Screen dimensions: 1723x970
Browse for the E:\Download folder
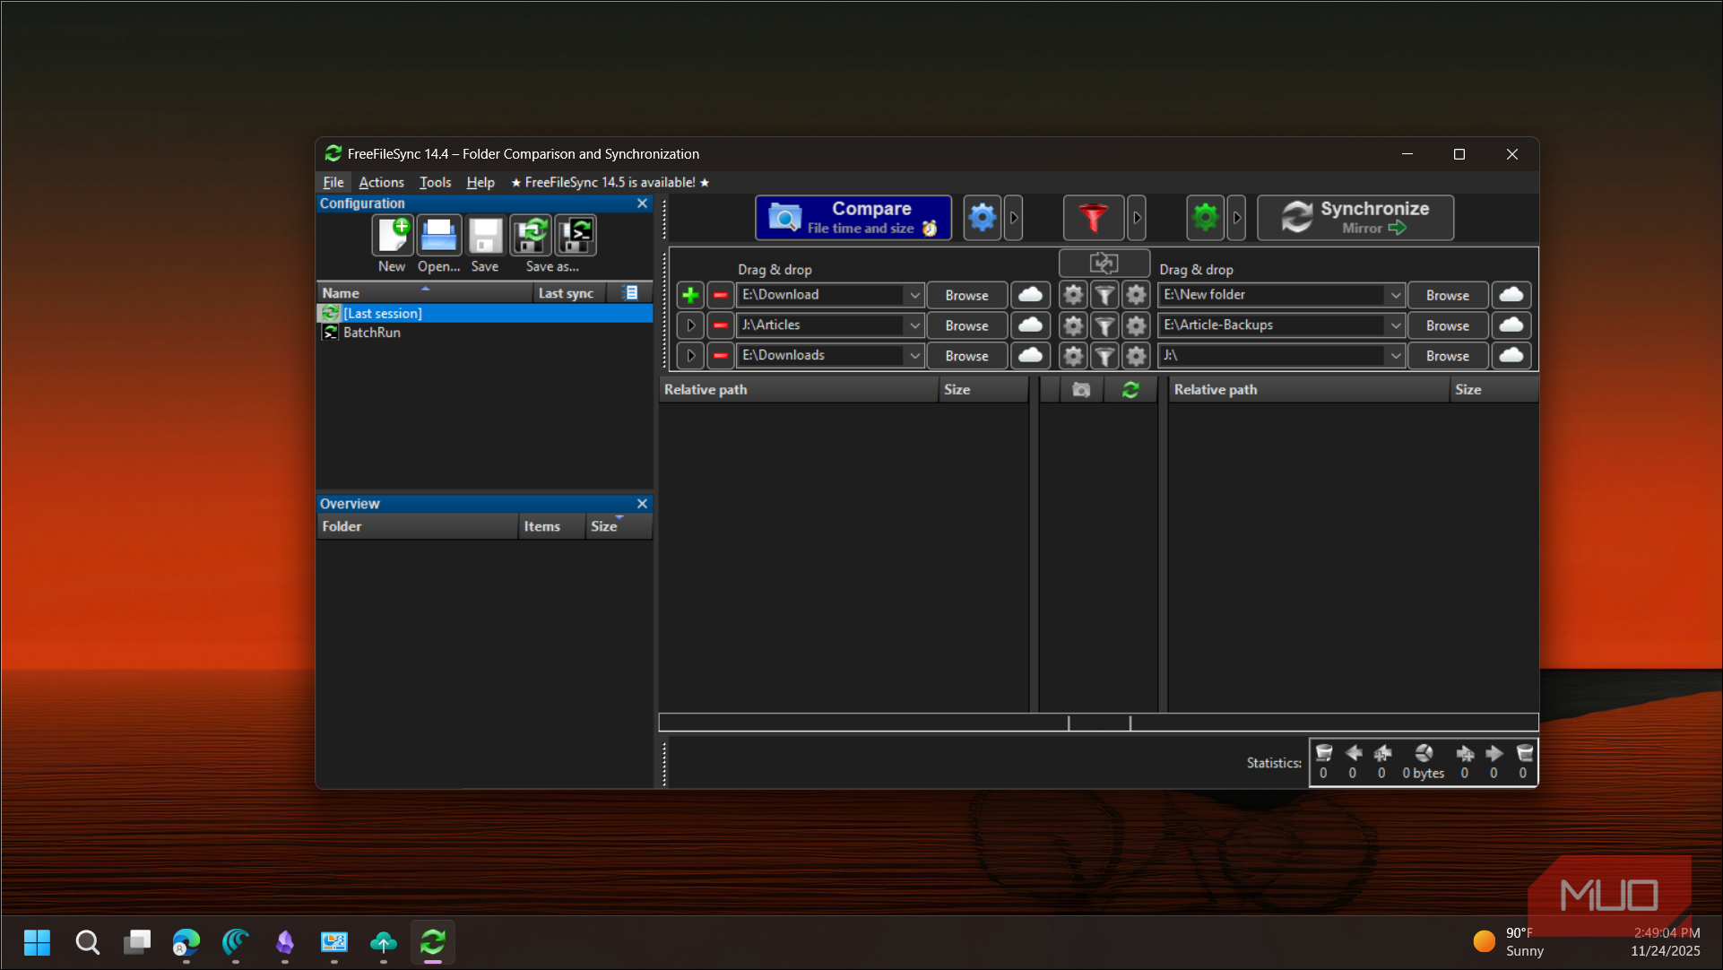coord(966,295)
